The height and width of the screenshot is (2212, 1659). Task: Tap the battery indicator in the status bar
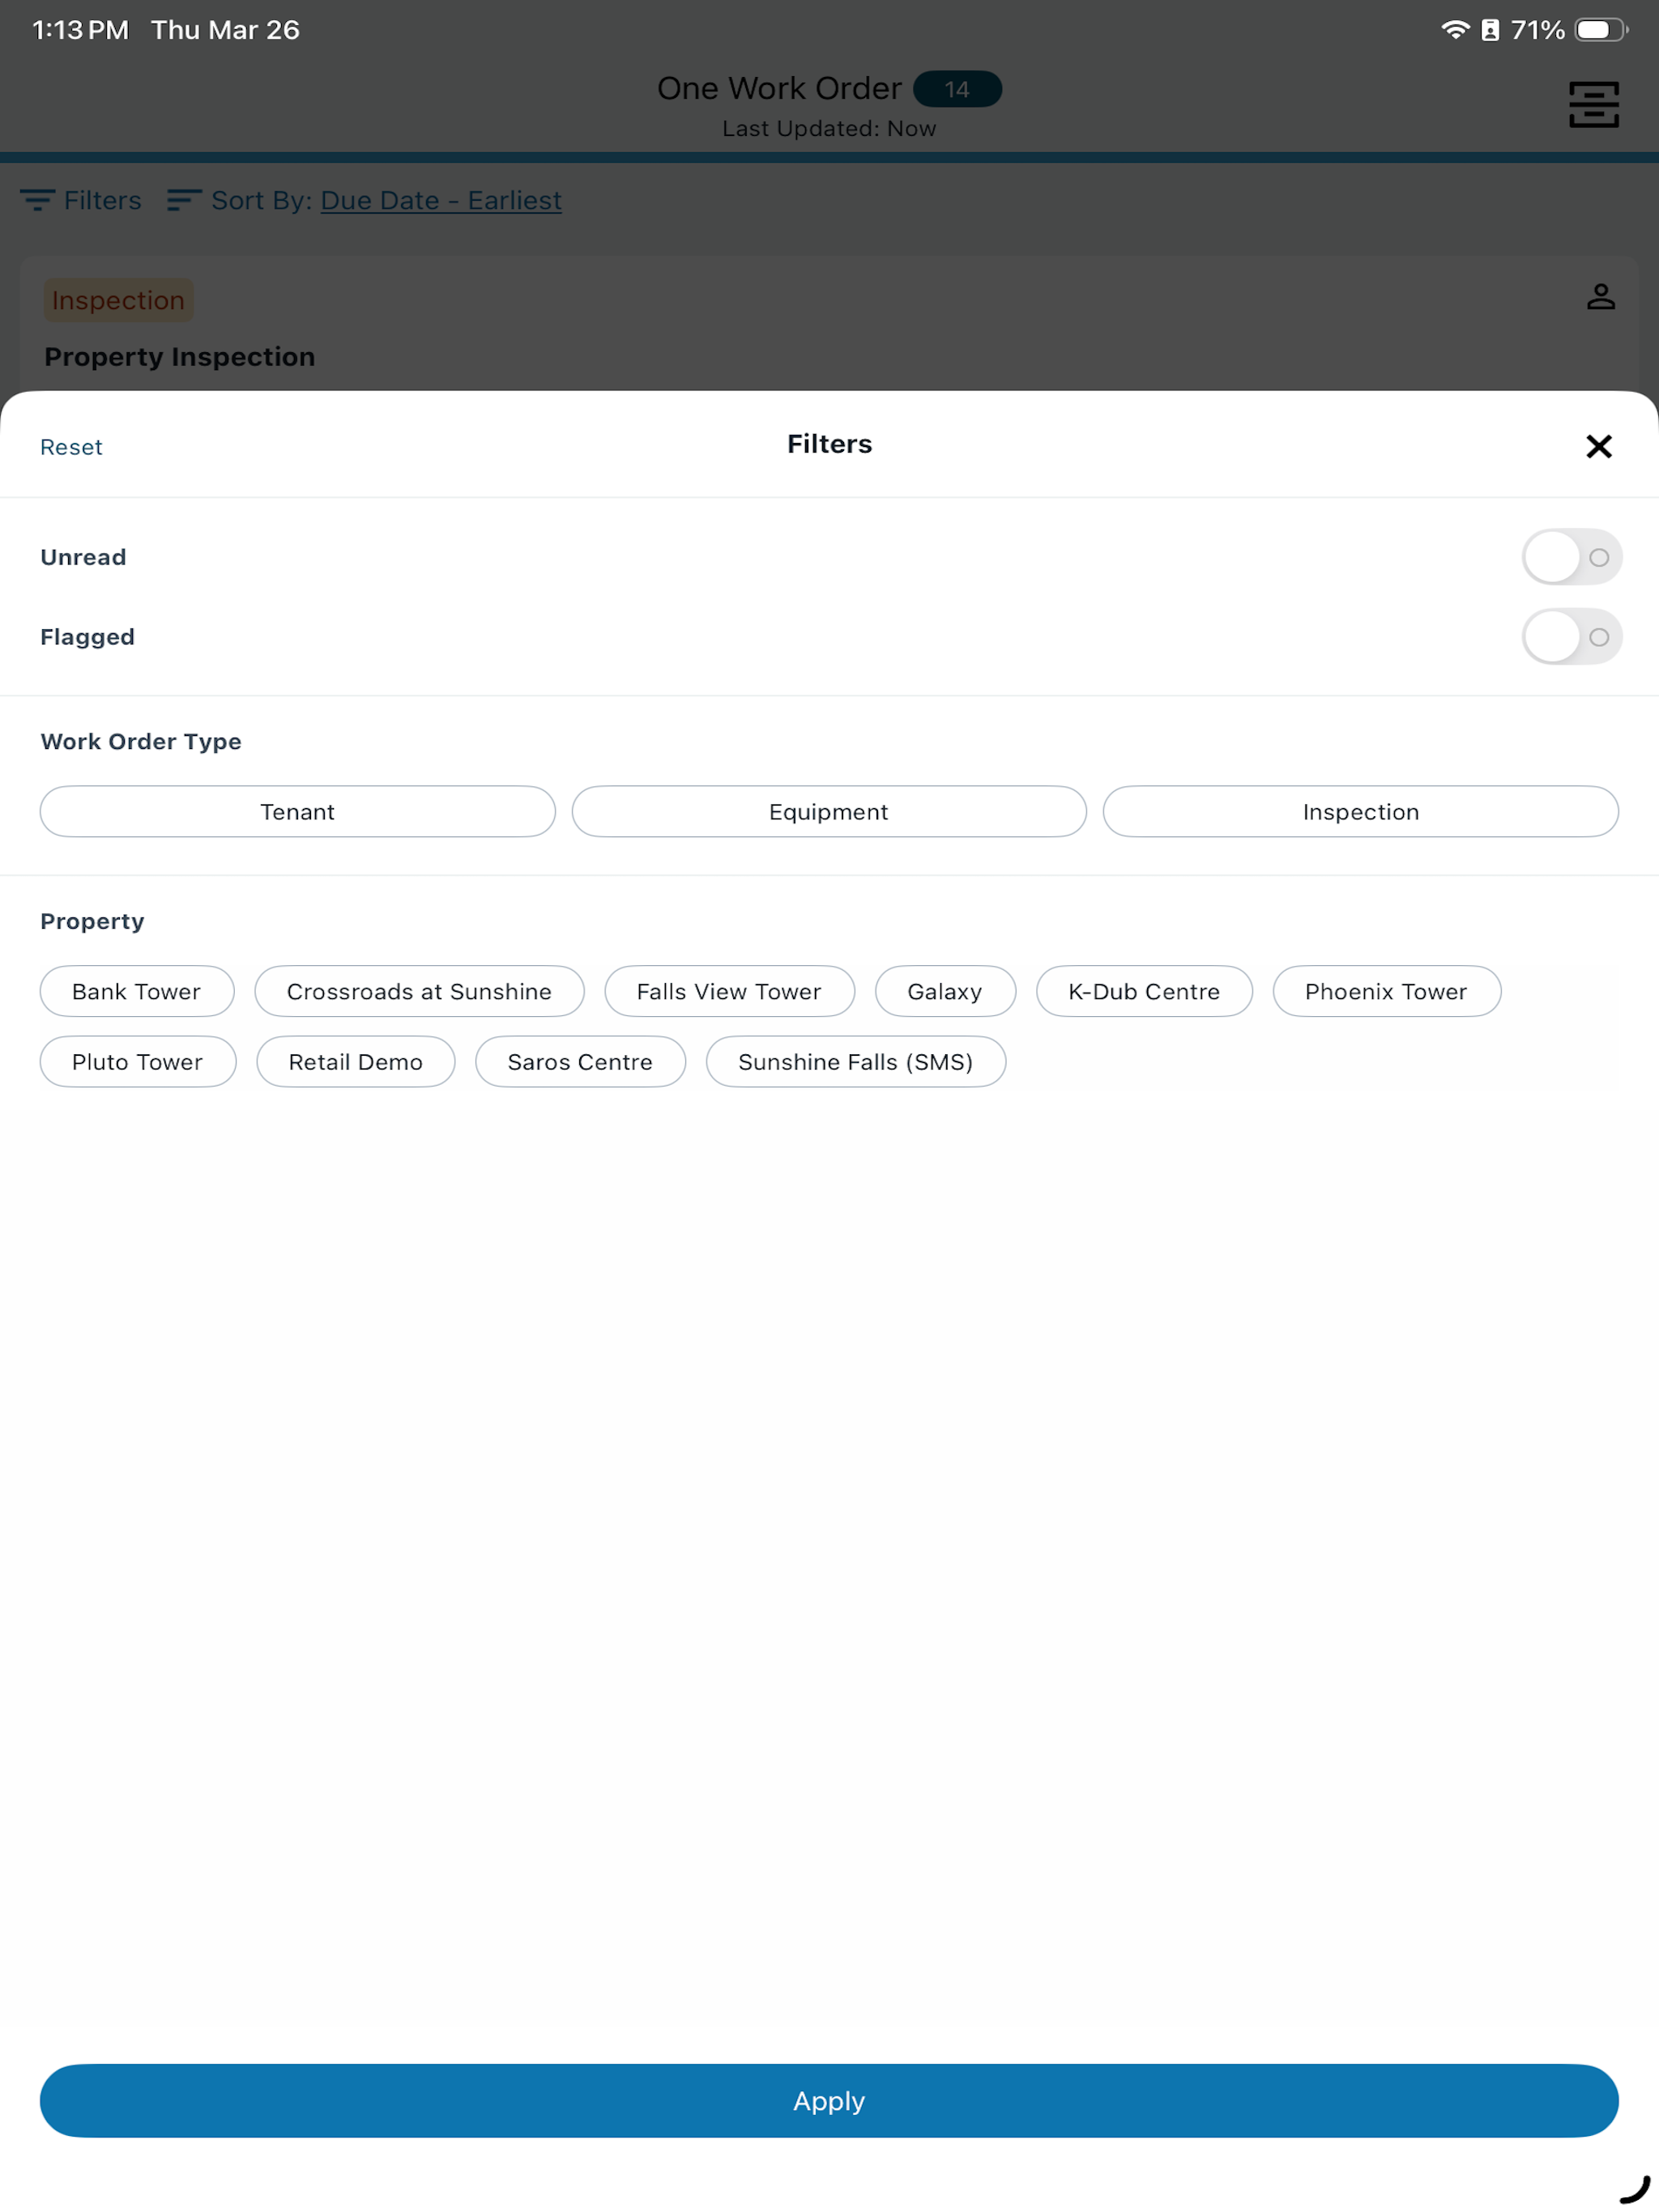(x=1601, y=30)
